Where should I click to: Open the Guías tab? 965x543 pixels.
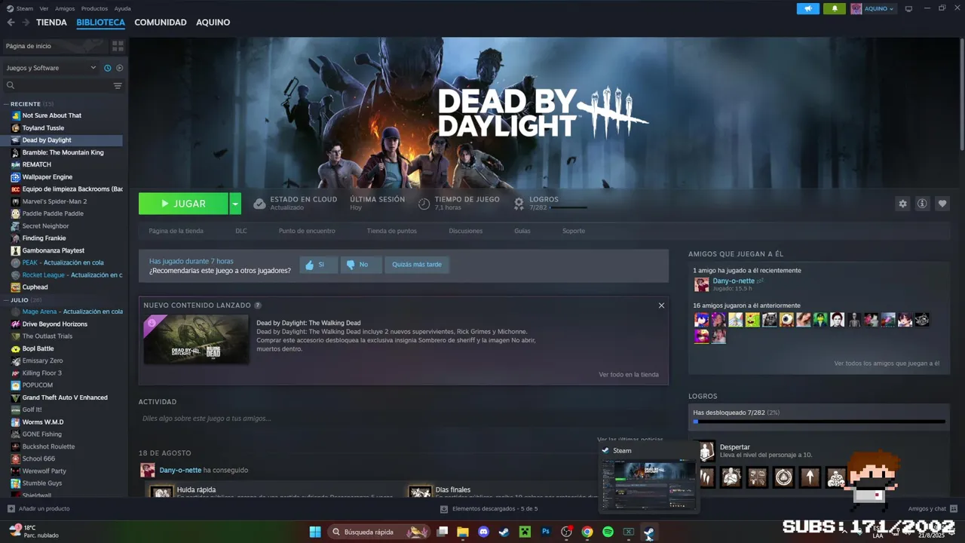coord(522,231)
